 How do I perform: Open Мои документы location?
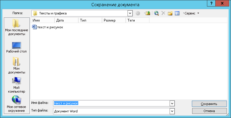(x=17, y=65)
